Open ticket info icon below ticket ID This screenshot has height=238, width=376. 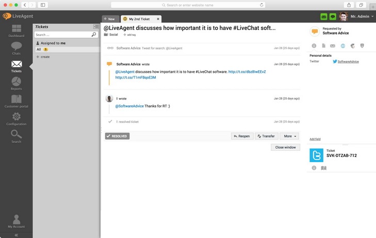(x=314, y=168)
